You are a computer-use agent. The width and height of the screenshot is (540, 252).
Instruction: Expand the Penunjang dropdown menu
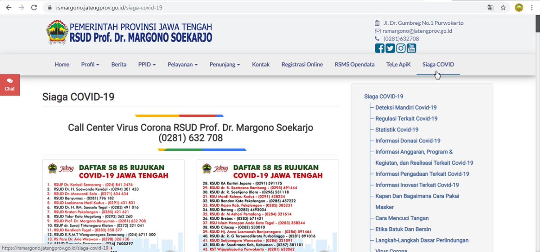click(225, 65)
